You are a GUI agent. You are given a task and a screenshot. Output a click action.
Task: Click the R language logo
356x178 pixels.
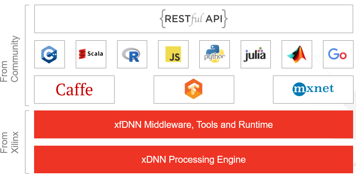click(131, 54)
